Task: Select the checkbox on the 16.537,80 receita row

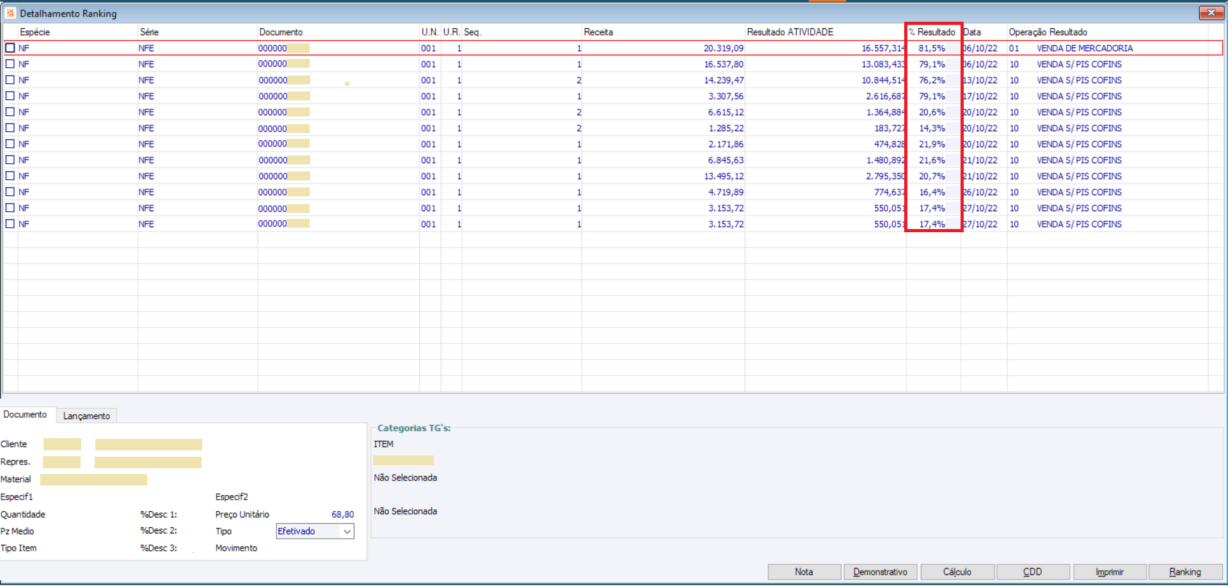Action: point(10,64)
